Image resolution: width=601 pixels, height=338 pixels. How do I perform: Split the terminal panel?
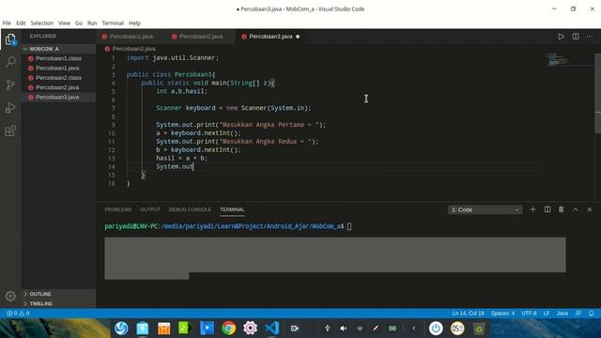pos(547,209)
